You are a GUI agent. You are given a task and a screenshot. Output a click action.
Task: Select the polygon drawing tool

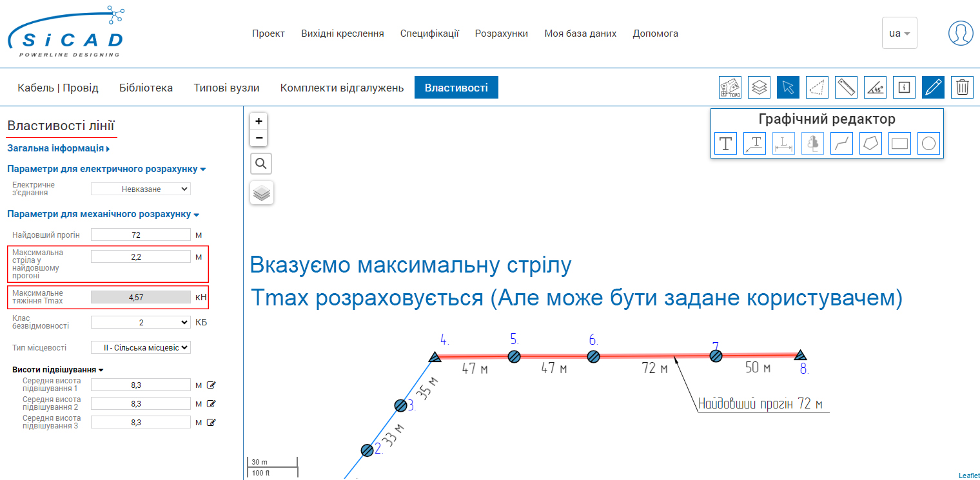tap(870, 144)
